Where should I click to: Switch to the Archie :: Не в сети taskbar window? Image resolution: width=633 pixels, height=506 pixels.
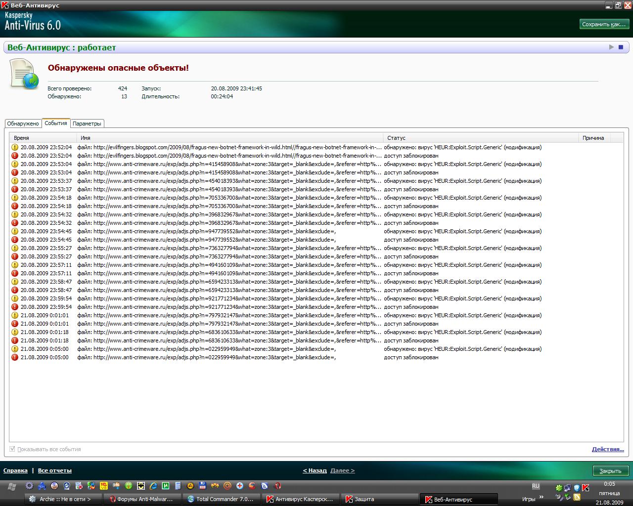[x=64, y=499]
